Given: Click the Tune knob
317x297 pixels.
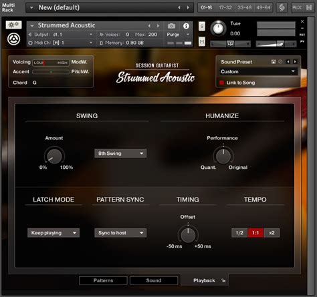Looking at the screenshot, I should [218, 29].
